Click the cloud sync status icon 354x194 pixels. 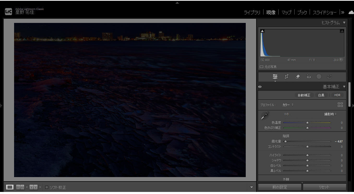coord(351,12)
